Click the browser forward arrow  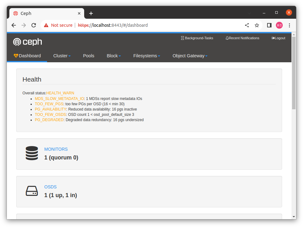tap(24, 25)
